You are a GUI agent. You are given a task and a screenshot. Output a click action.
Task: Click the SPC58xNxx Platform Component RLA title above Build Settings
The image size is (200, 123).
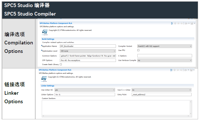pyautogui.click(x=56, y=23)
